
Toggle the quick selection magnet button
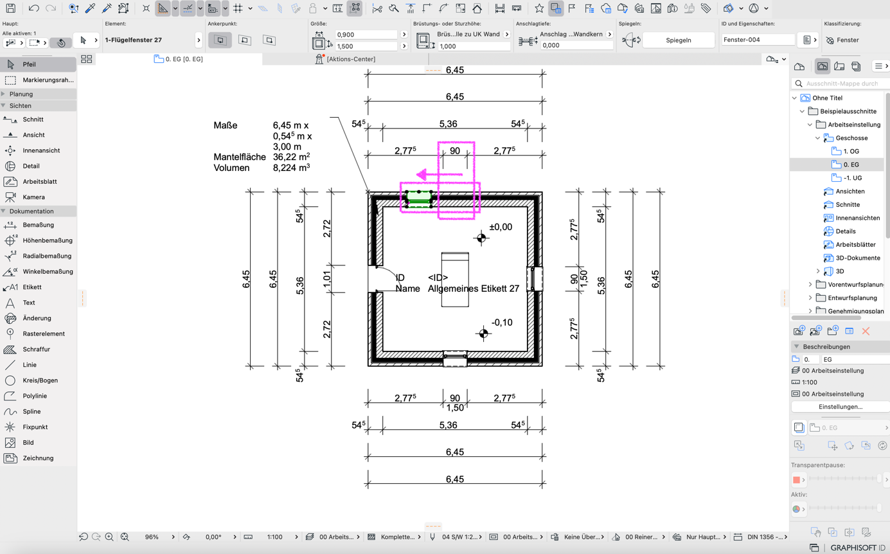(61, 42)
